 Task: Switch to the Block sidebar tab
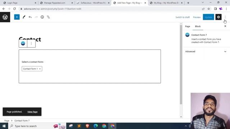point(198,26)
